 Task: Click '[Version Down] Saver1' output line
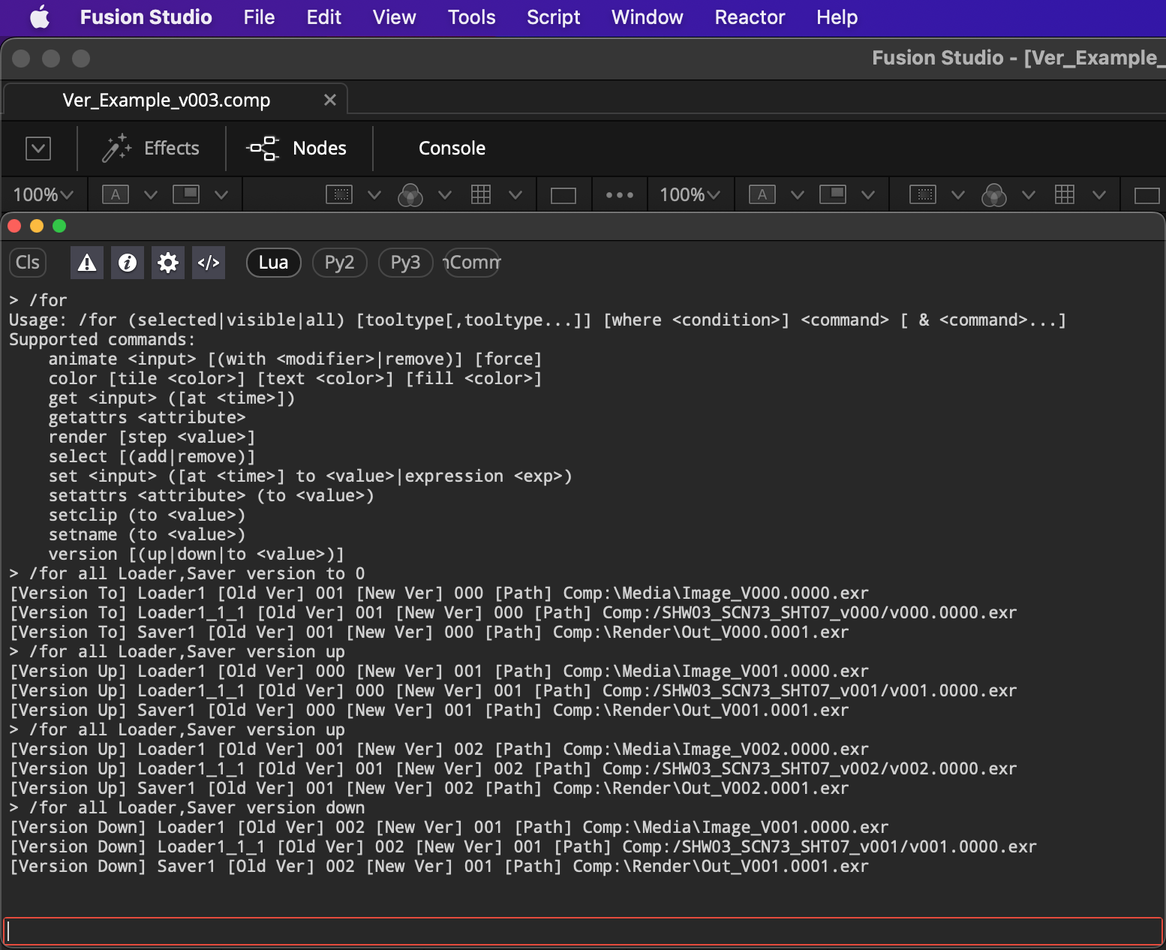pyautogui.click(x=439, y=867)
